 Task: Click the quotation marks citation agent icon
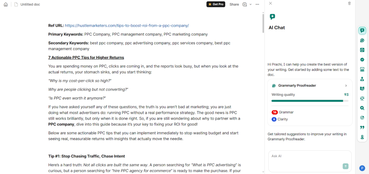pos(362,127)
